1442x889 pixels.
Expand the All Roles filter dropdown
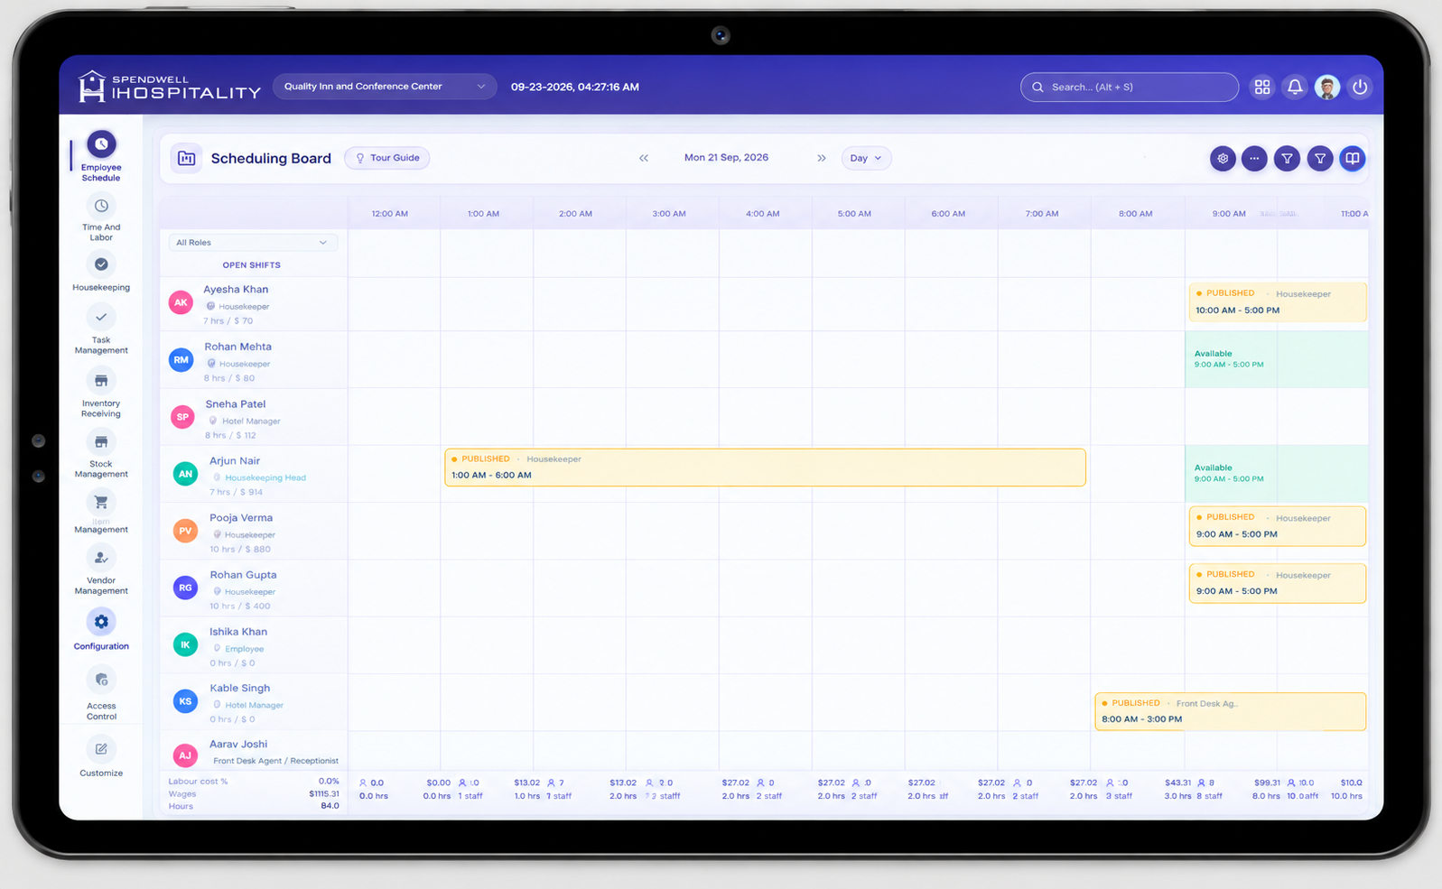click(x=252, y=243)
